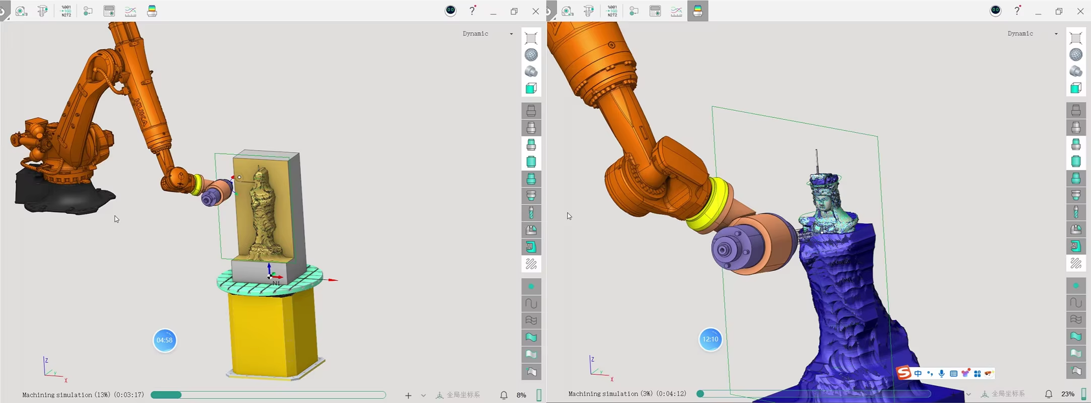
Task: Open the robot face assistant in left window
Action: click(451, 11)
